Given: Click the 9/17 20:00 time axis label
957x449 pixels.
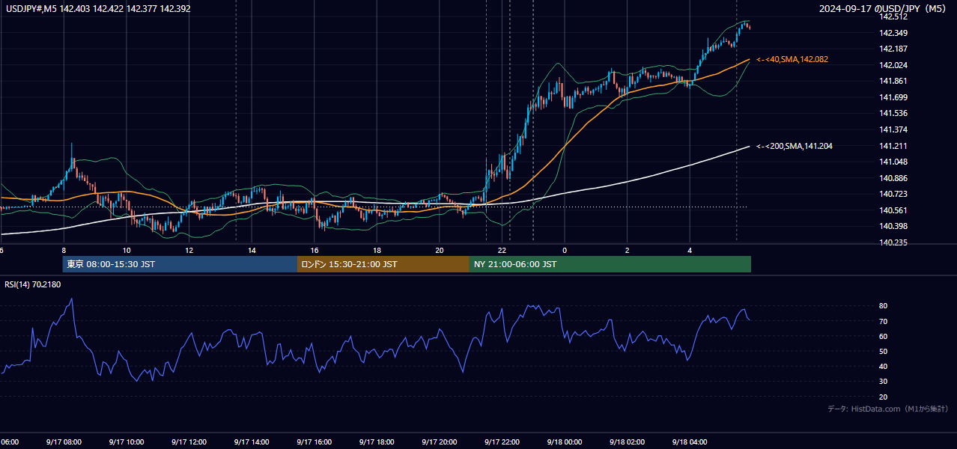Looking at the screenshot, I should (440, 442).
